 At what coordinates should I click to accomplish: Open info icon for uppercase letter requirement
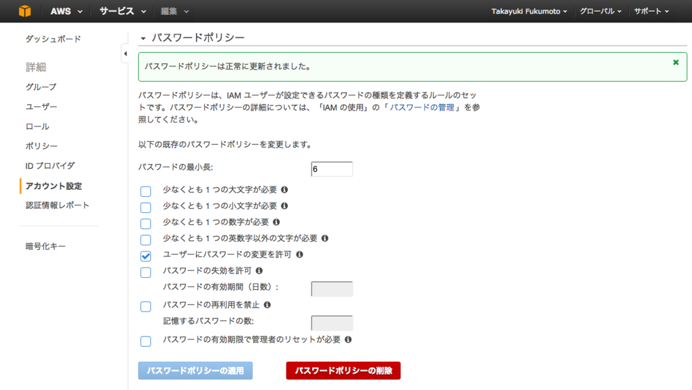(x=285, y=190)
